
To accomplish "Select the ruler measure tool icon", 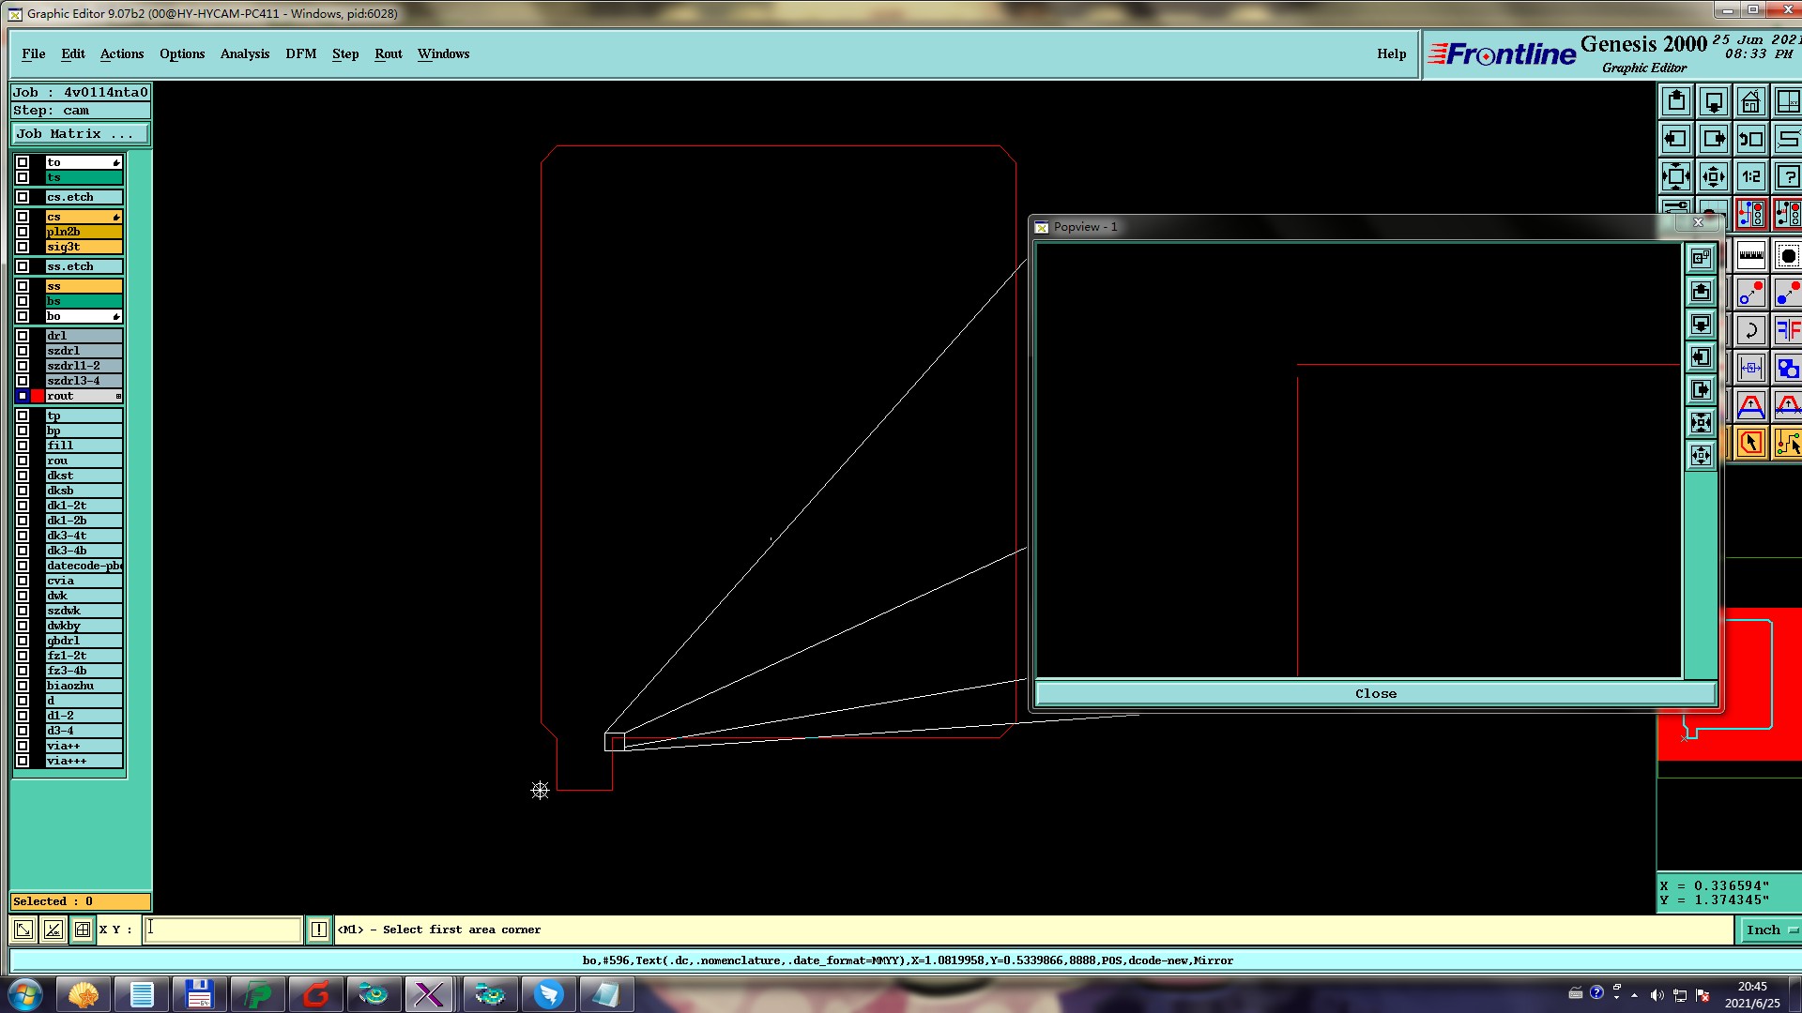I will pos(1750,255).
